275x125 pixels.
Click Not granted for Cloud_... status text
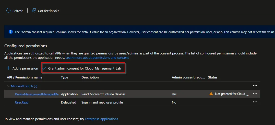[x=232, y=94]
